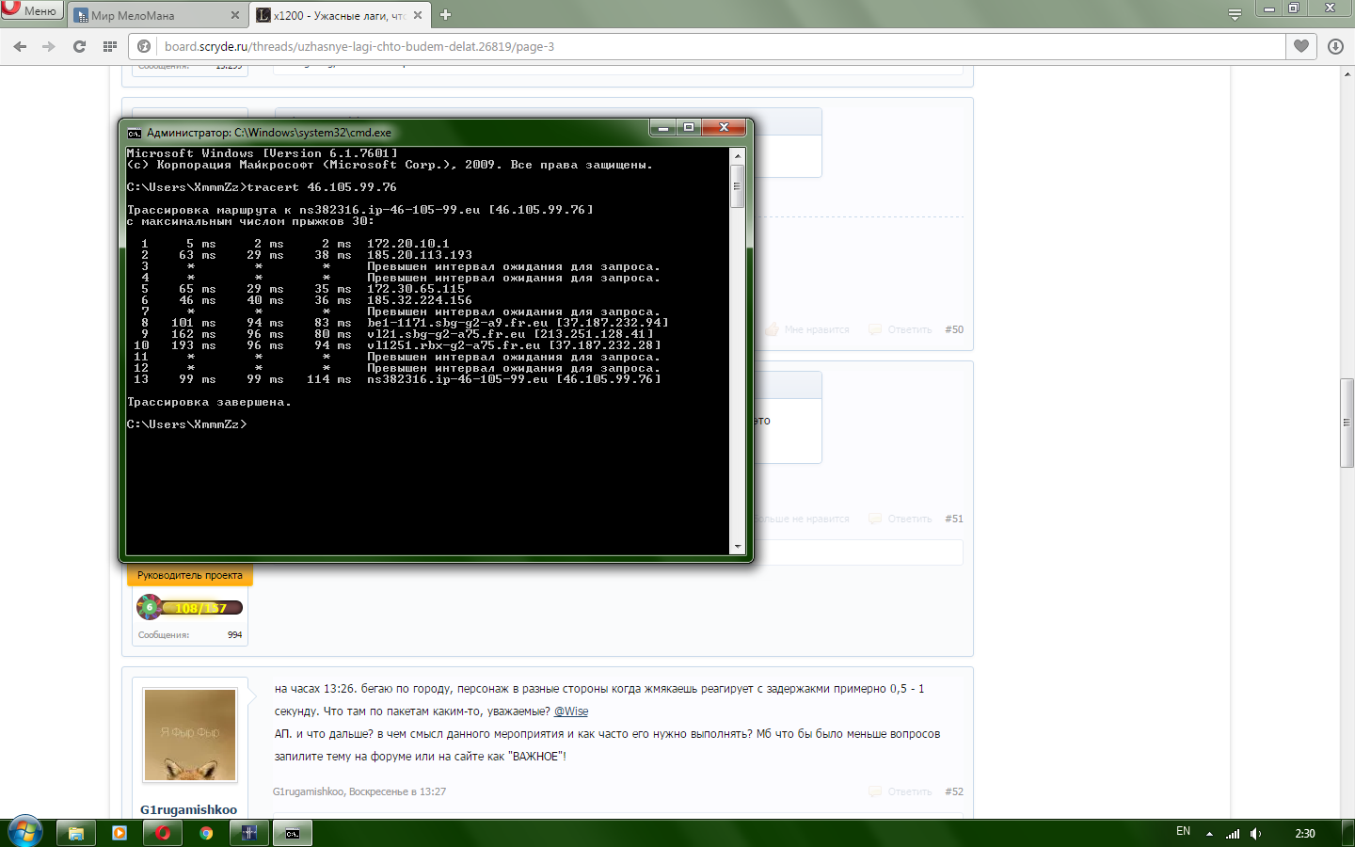This screenshot has width=1355, height=847.
Task: Click the 108/157 progress bar
Action: click(x=200, y=608)
